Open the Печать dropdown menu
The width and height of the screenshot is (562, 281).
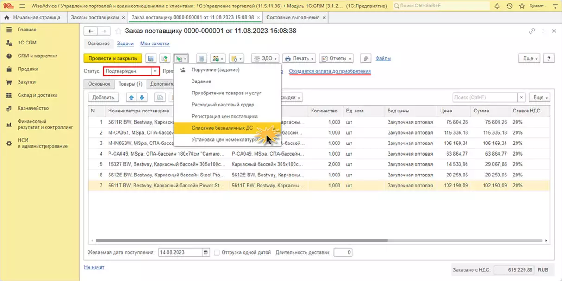coord(299,59)
